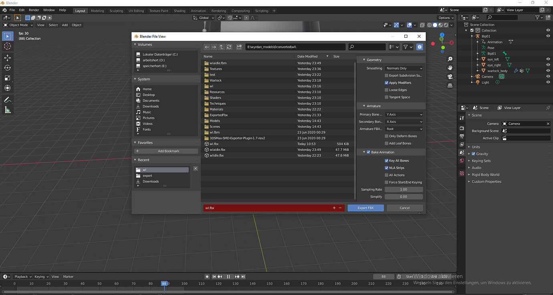Open the World properties tab icon

[462, 161]
